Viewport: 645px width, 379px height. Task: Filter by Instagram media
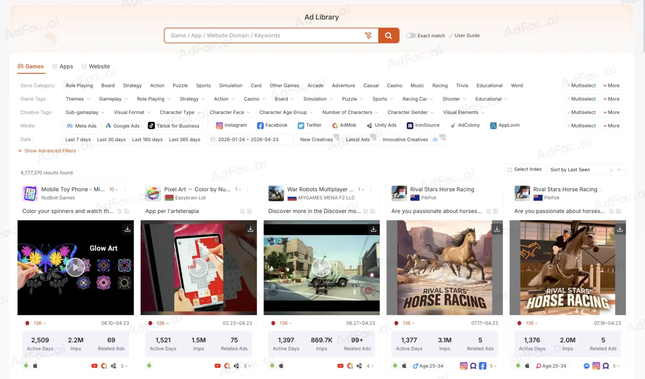coord(231,125)
